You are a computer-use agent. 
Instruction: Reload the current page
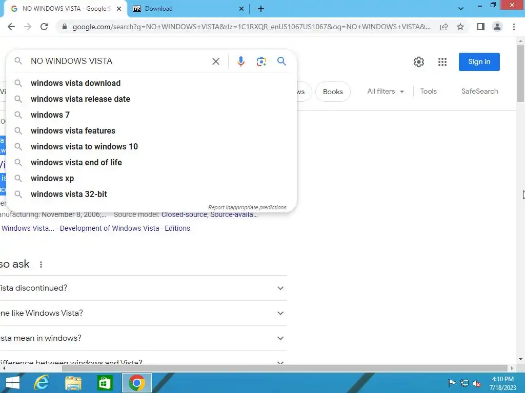tap(44, 27)
